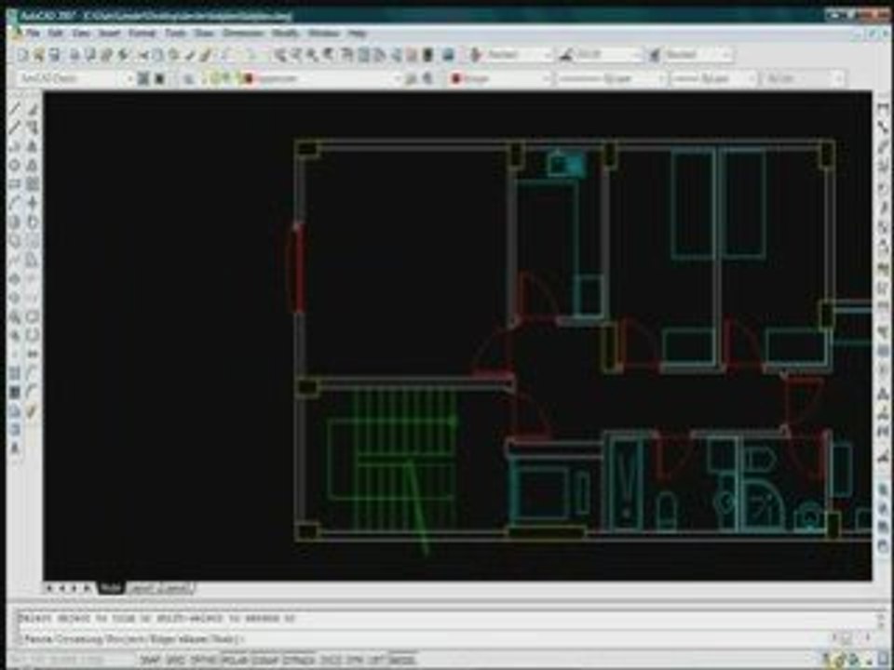894x670 pixels.
Task: Select the Polygon tool
Action: coord(16,166)
